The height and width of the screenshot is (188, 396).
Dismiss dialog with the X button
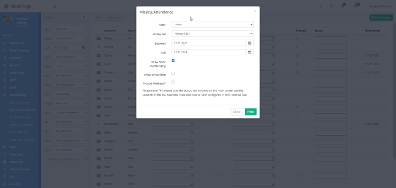pyautogui.click(x=255, y=11)
